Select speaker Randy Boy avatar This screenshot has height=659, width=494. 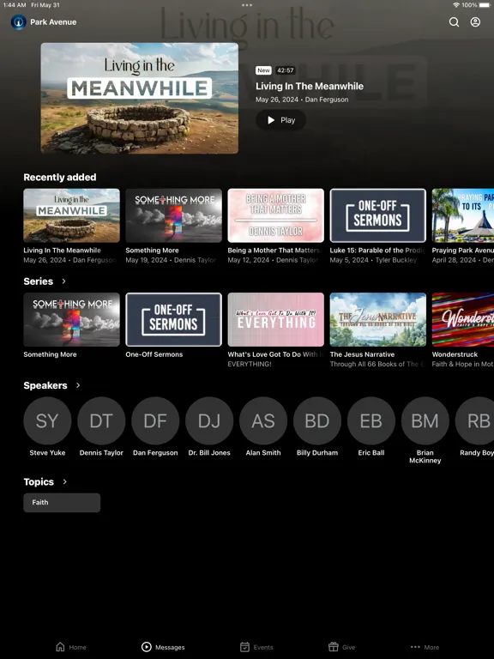click(475, 420)
